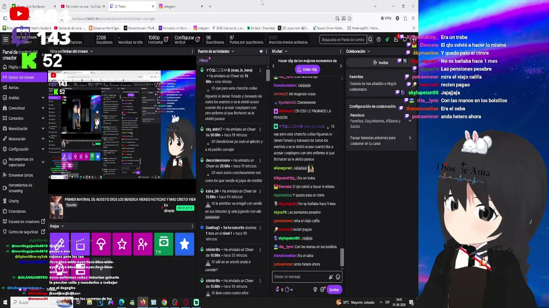Click the Búsqueda en Panel de control field
Viewport: 549px width, 308px height.
click(343, 39)
